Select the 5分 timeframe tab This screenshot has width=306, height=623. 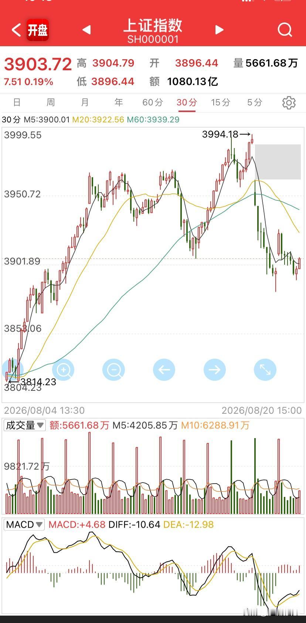coord(255,102)
